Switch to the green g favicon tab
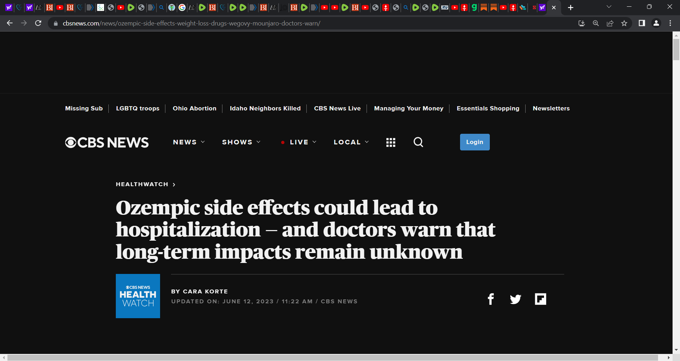This screenshot has width=680, height=361. [x=474, y=7]
